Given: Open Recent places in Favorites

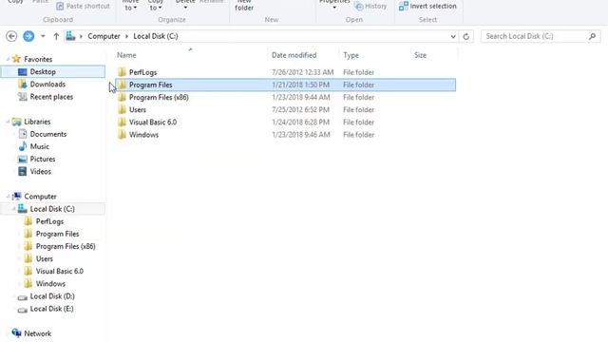Looking at the screenshot, I should (51, 97).
